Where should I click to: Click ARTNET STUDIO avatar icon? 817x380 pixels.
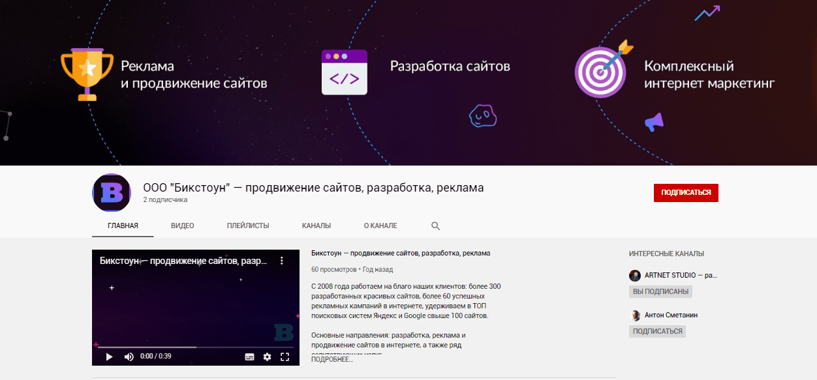point(635,276)
